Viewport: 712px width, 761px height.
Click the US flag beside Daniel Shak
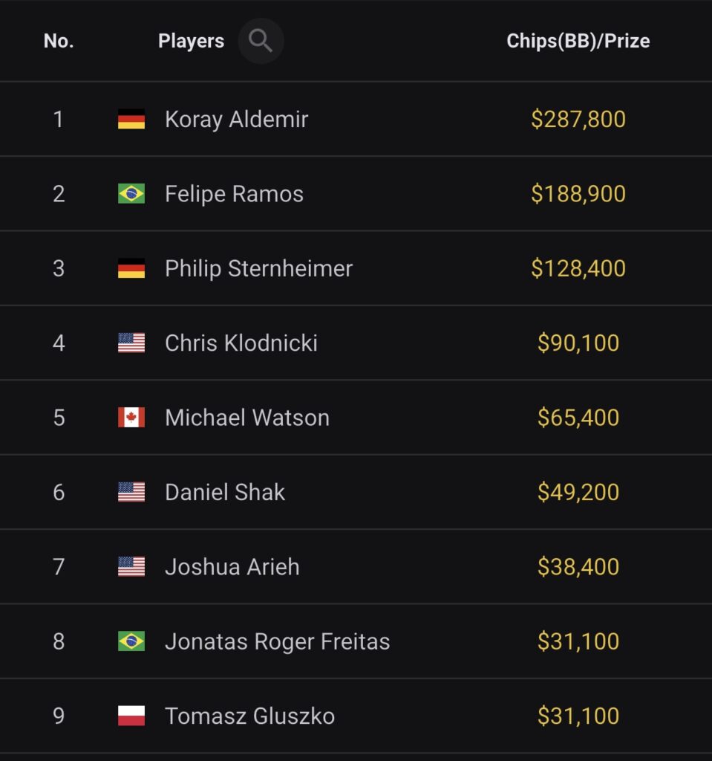coord(131,492)
